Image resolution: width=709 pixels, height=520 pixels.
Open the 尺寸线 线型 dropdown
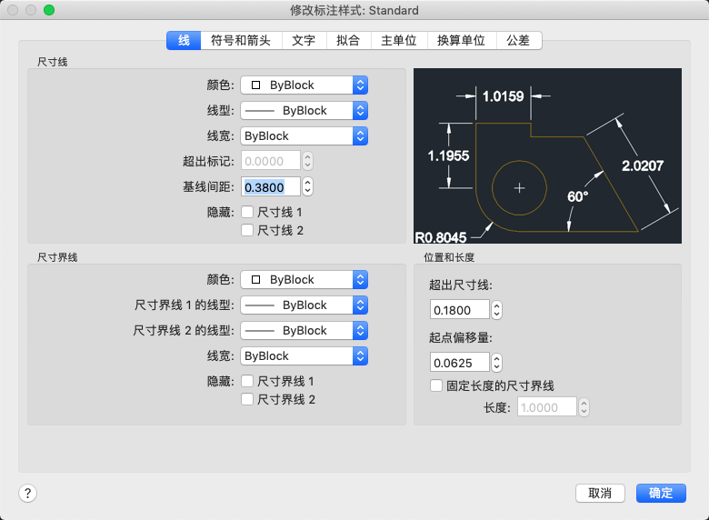coord(304,110)
